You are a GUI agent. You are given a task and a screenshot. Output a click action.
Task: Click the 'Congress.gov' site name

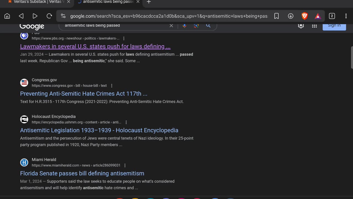click(x=44, y=80)
